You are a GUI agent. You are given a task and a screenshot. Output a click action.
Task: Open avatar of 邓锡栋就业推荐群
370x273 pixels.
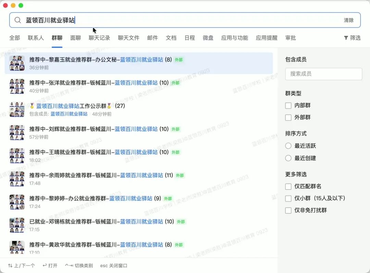click(17, 225)
